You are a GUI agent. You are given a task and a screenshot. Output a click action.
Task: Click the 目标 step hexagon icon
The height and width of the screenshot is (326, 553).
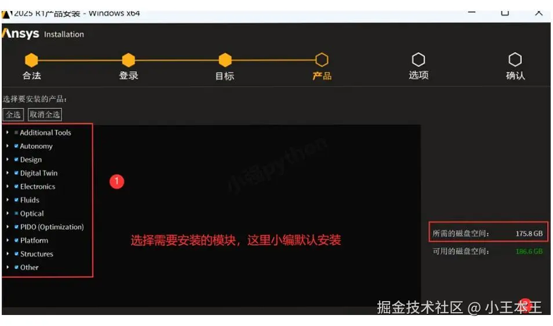click(225, 60)
